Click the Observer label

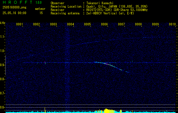point(57,3)
